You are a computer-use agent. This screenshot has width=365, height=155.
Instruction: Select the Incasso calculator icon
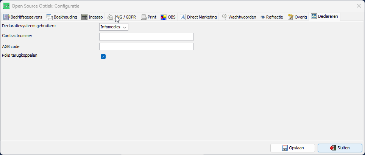click(84, 17)
